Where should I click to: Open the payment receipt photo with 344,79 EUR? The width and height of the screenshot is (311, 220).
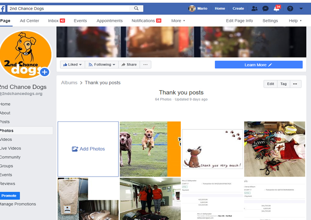274,199
